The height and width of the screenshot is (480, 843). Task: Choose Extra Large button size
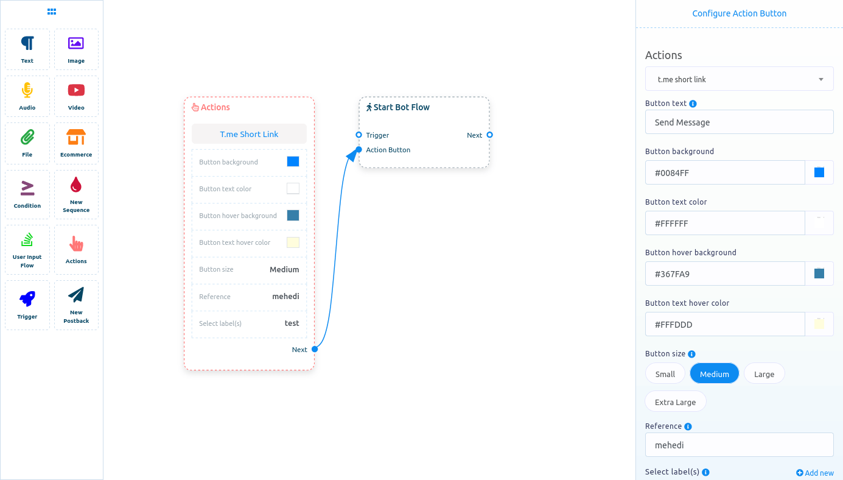tap(675, 401)
